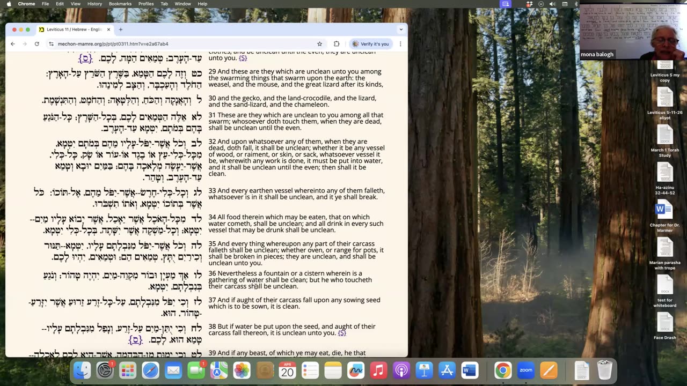Open App Store from the Dock
The image size is (687, 386).
coord(447,370)
